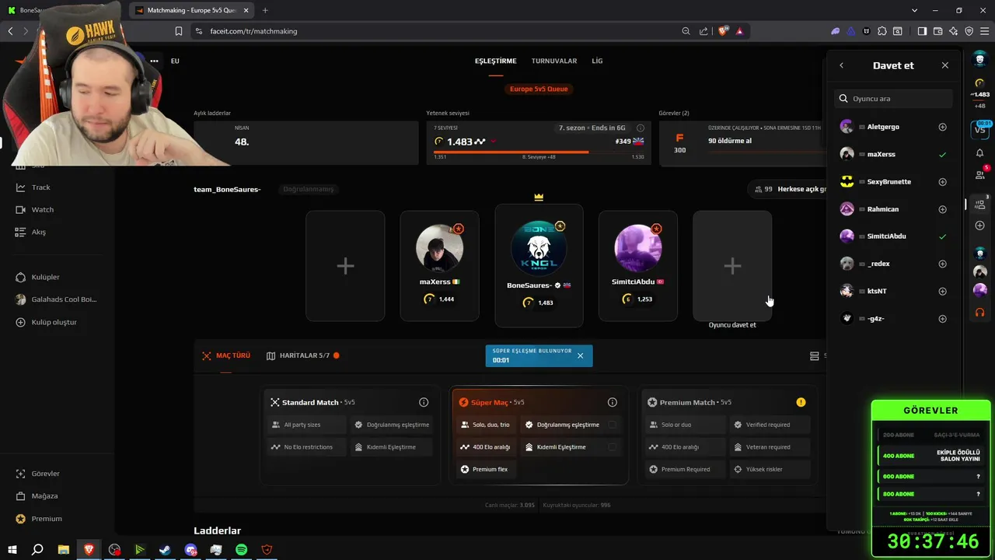Open Brave Leo AI sparkle icon
Screen dimensions: 995x560
pyautogui.click(x=953, y=31)
